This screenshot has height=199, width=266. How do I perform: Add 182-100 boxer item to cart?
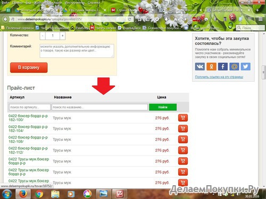click(183, 118)
